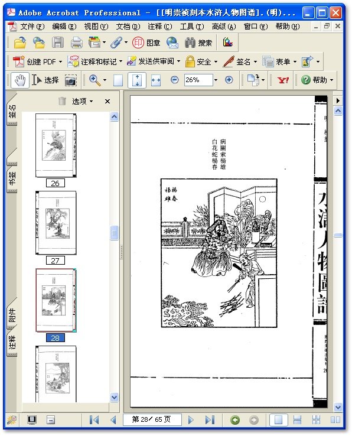352x436 pixels.
Task: Open the 帮助 toolbar dropdown
Action: coord(317,80)
